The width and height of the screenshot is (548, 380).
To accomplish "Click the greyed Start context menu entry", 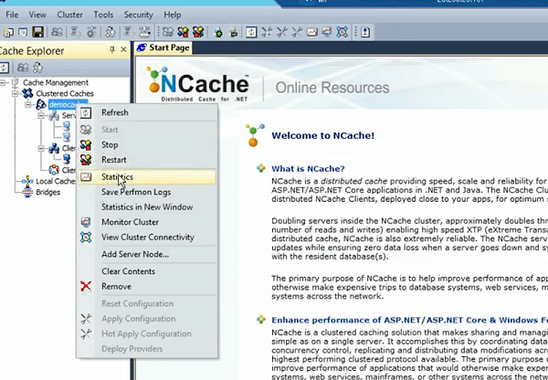I will 147,130.
